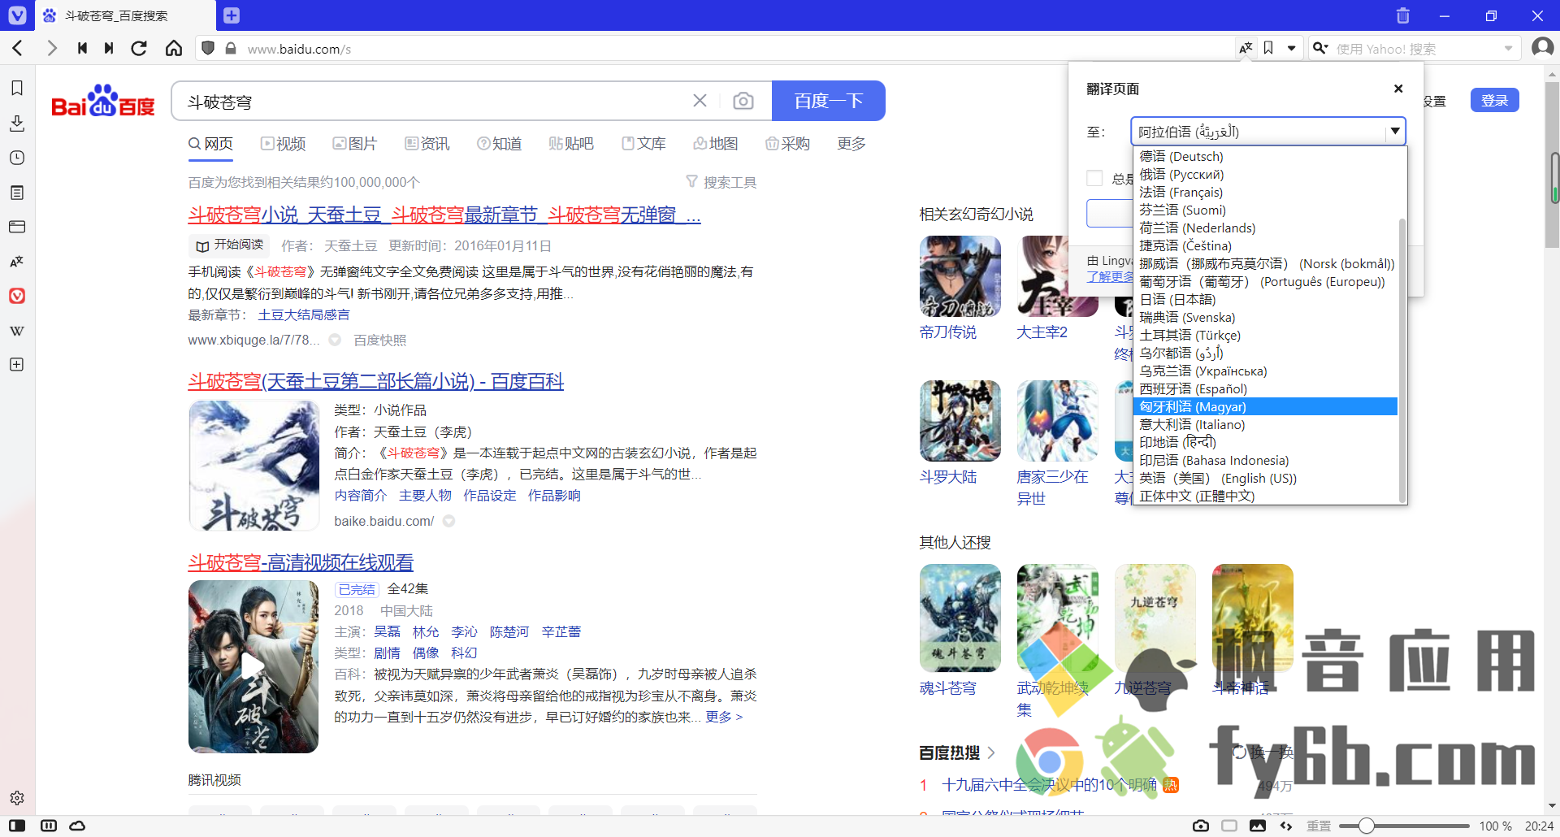Screen dimensions: 1560x837
Task: Open the 斗破苍穹 百度百科 result link
Action: click(375, 381)
